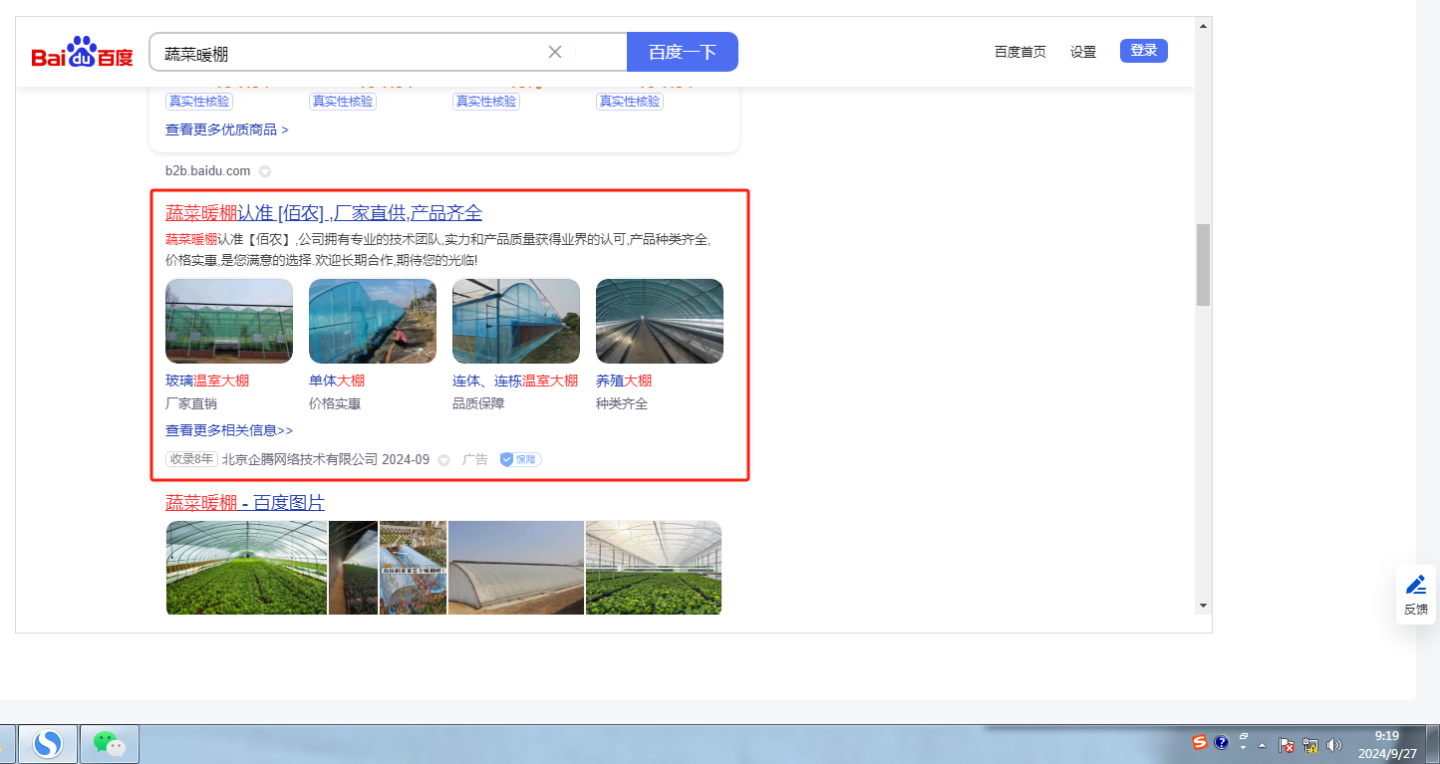Image resolution: width=1440 pixels, height=764 pixels.
Task: Click the 连体、连栋温室大棚 text link
Action: coord(515,381)
